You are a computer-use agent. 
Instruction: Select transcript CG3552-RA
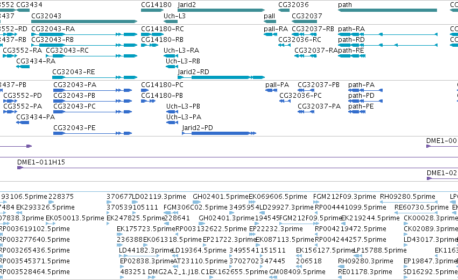(22, 51)
